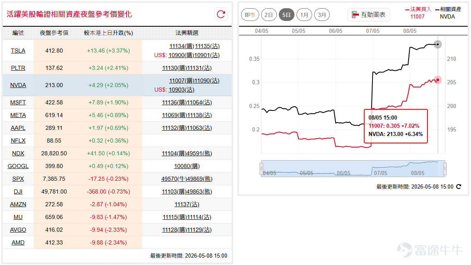The height and width of the screenshot is (265, 471).
Task: Open warrant 11132(購) for AAPL
Action: click(x=174, y=128)
